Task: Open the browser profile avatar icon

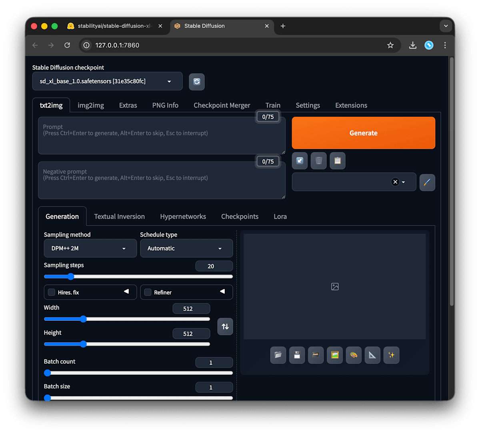Action: 429,45
